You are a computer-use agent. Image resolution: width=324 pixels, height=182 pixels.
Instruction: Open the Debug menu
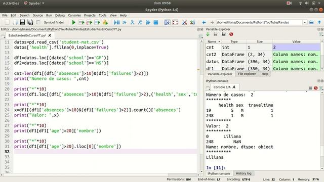pyautogui.click(x=60, y=15)
